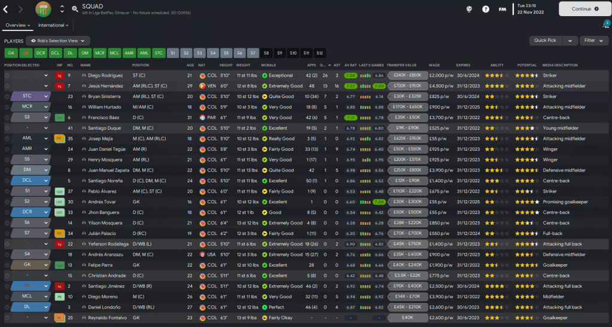
Task: Tick the selection circle for Diego Rodríguez
Action: [x=7, y=76]
